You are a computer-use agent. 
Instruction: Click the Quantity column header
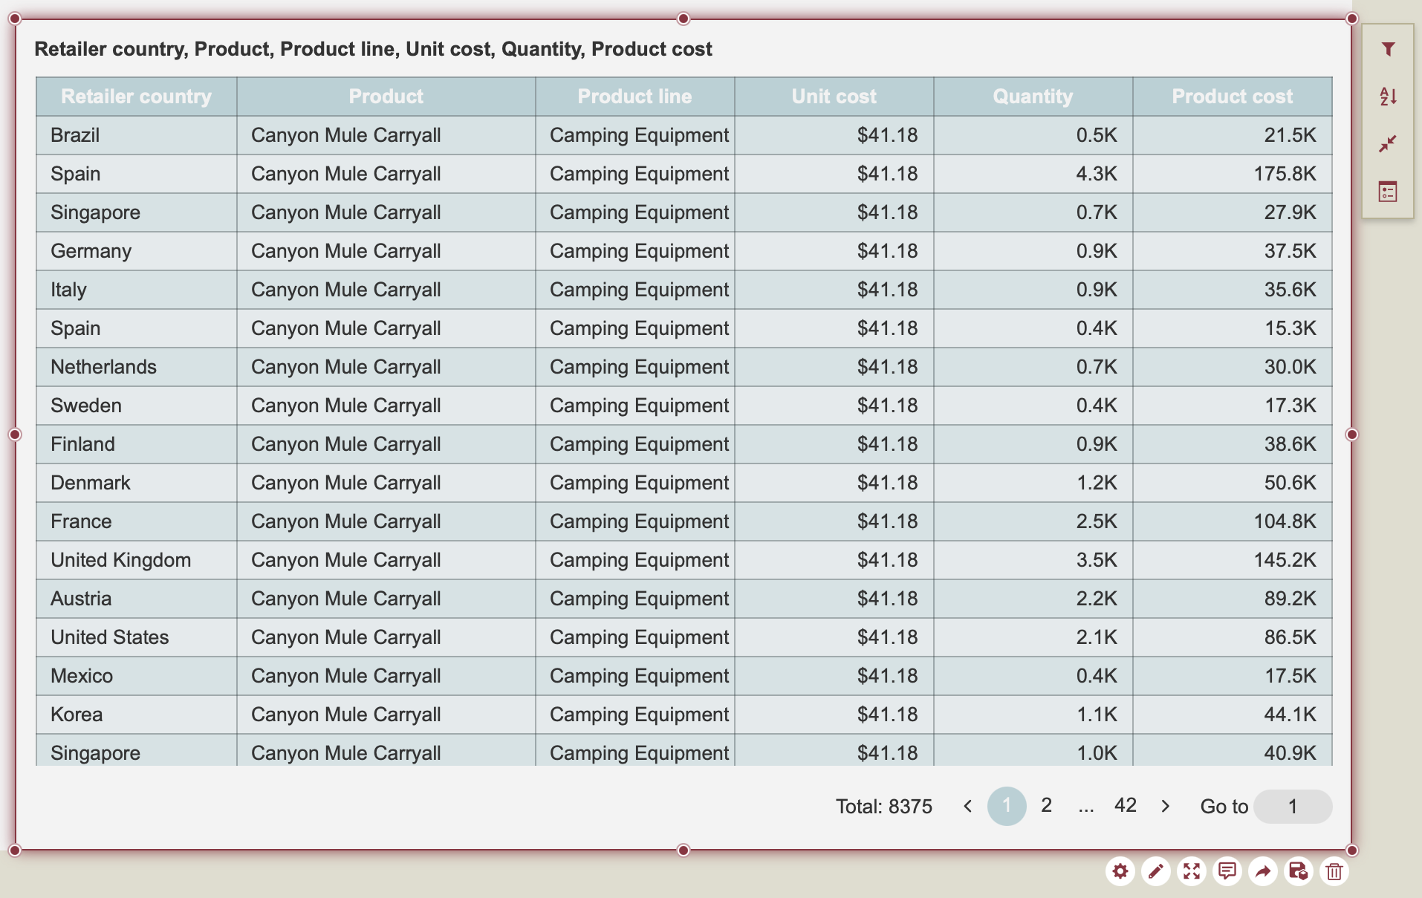1033,97
